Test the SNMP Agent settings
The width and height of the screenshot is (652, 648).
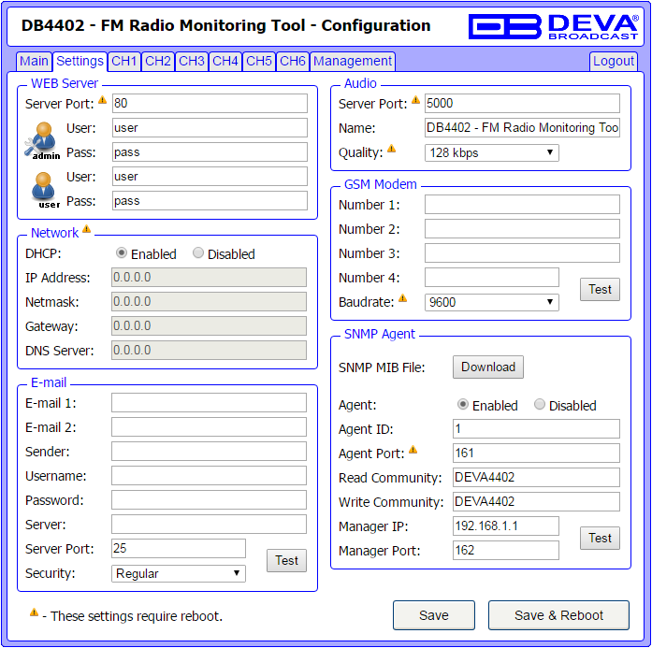[x=600, y=539]
